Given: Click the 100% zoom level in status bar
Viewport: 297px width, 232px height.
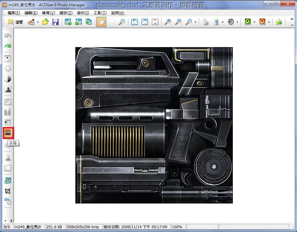Looking at the screenshot, I should (177, 227).
